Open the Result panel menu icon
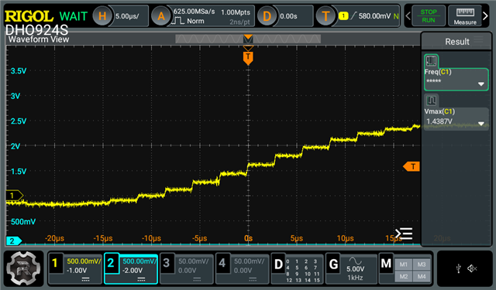The image size is (496, 290). pyautogui.click(x=478, y=39)
